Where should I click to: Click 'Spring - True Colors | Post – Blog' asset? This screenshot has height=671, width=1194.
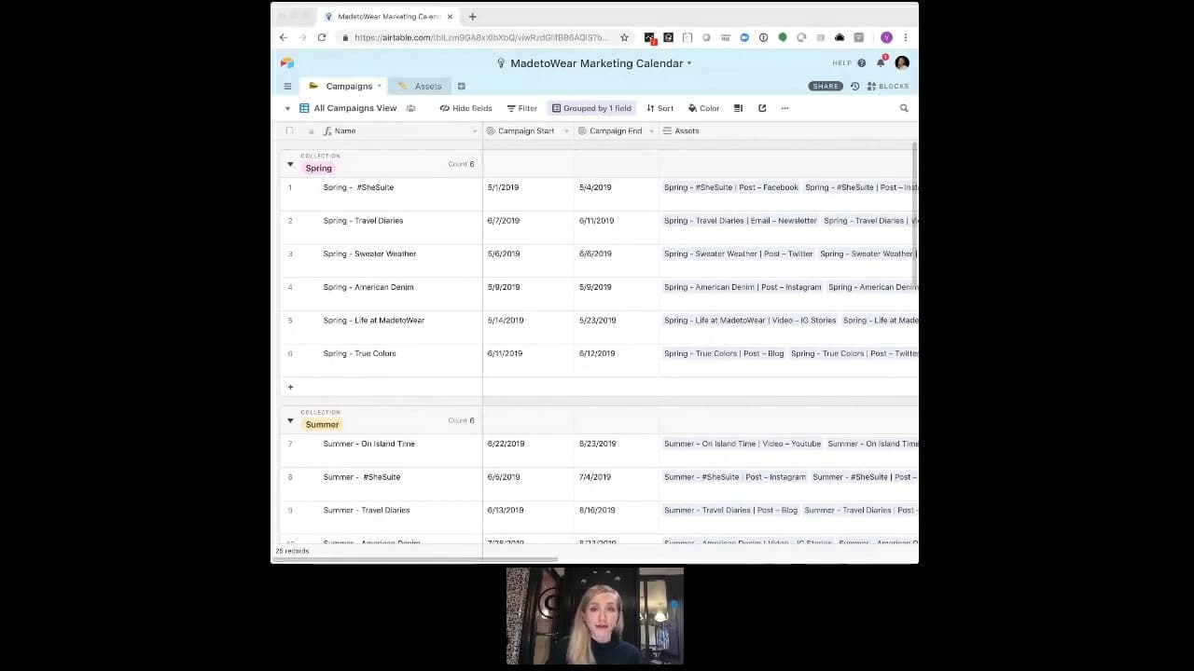pyautogui.click(x=724, y=353)
